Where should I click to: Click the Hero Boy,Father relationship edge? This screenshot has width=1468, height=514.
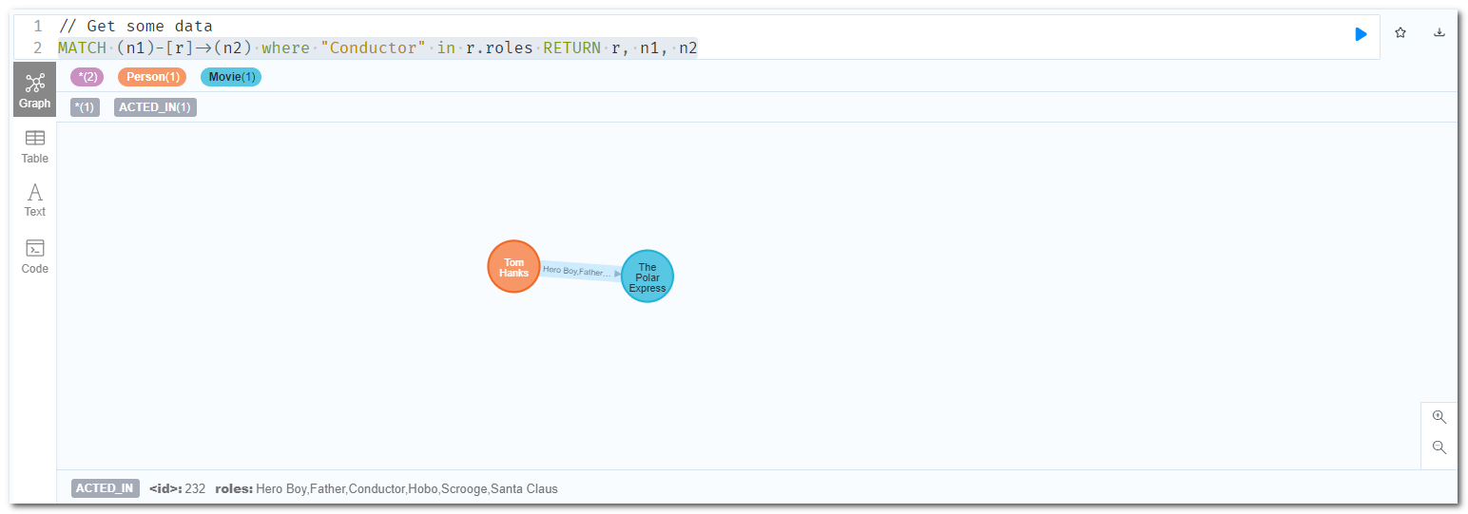[578, 271]
